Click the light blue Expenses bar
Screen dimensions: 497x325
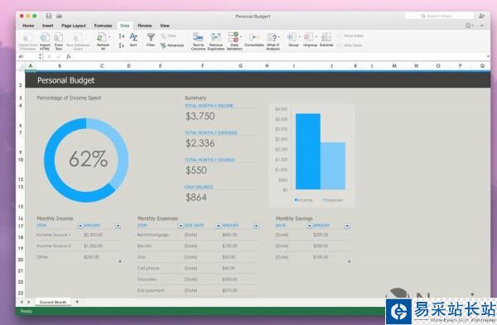(x=333, y=166)
